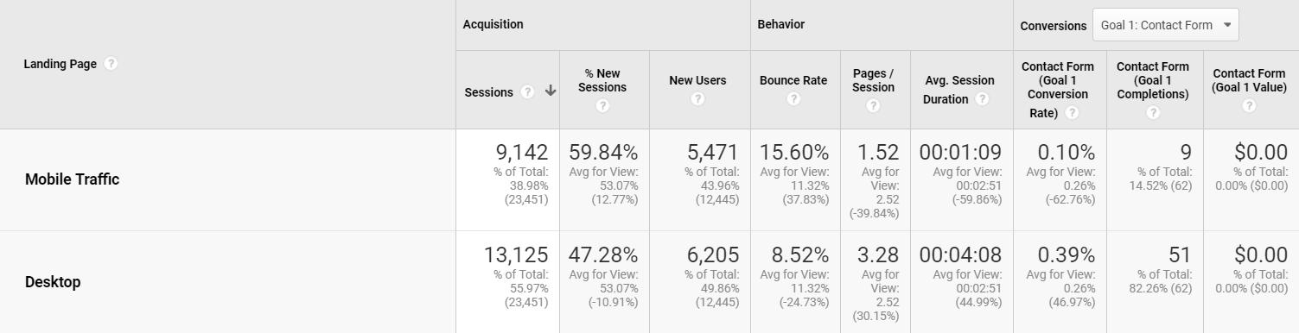Screen dimensions: 1299x333
Task: Click help icon under Pages / Session
Action: point(873,106)
